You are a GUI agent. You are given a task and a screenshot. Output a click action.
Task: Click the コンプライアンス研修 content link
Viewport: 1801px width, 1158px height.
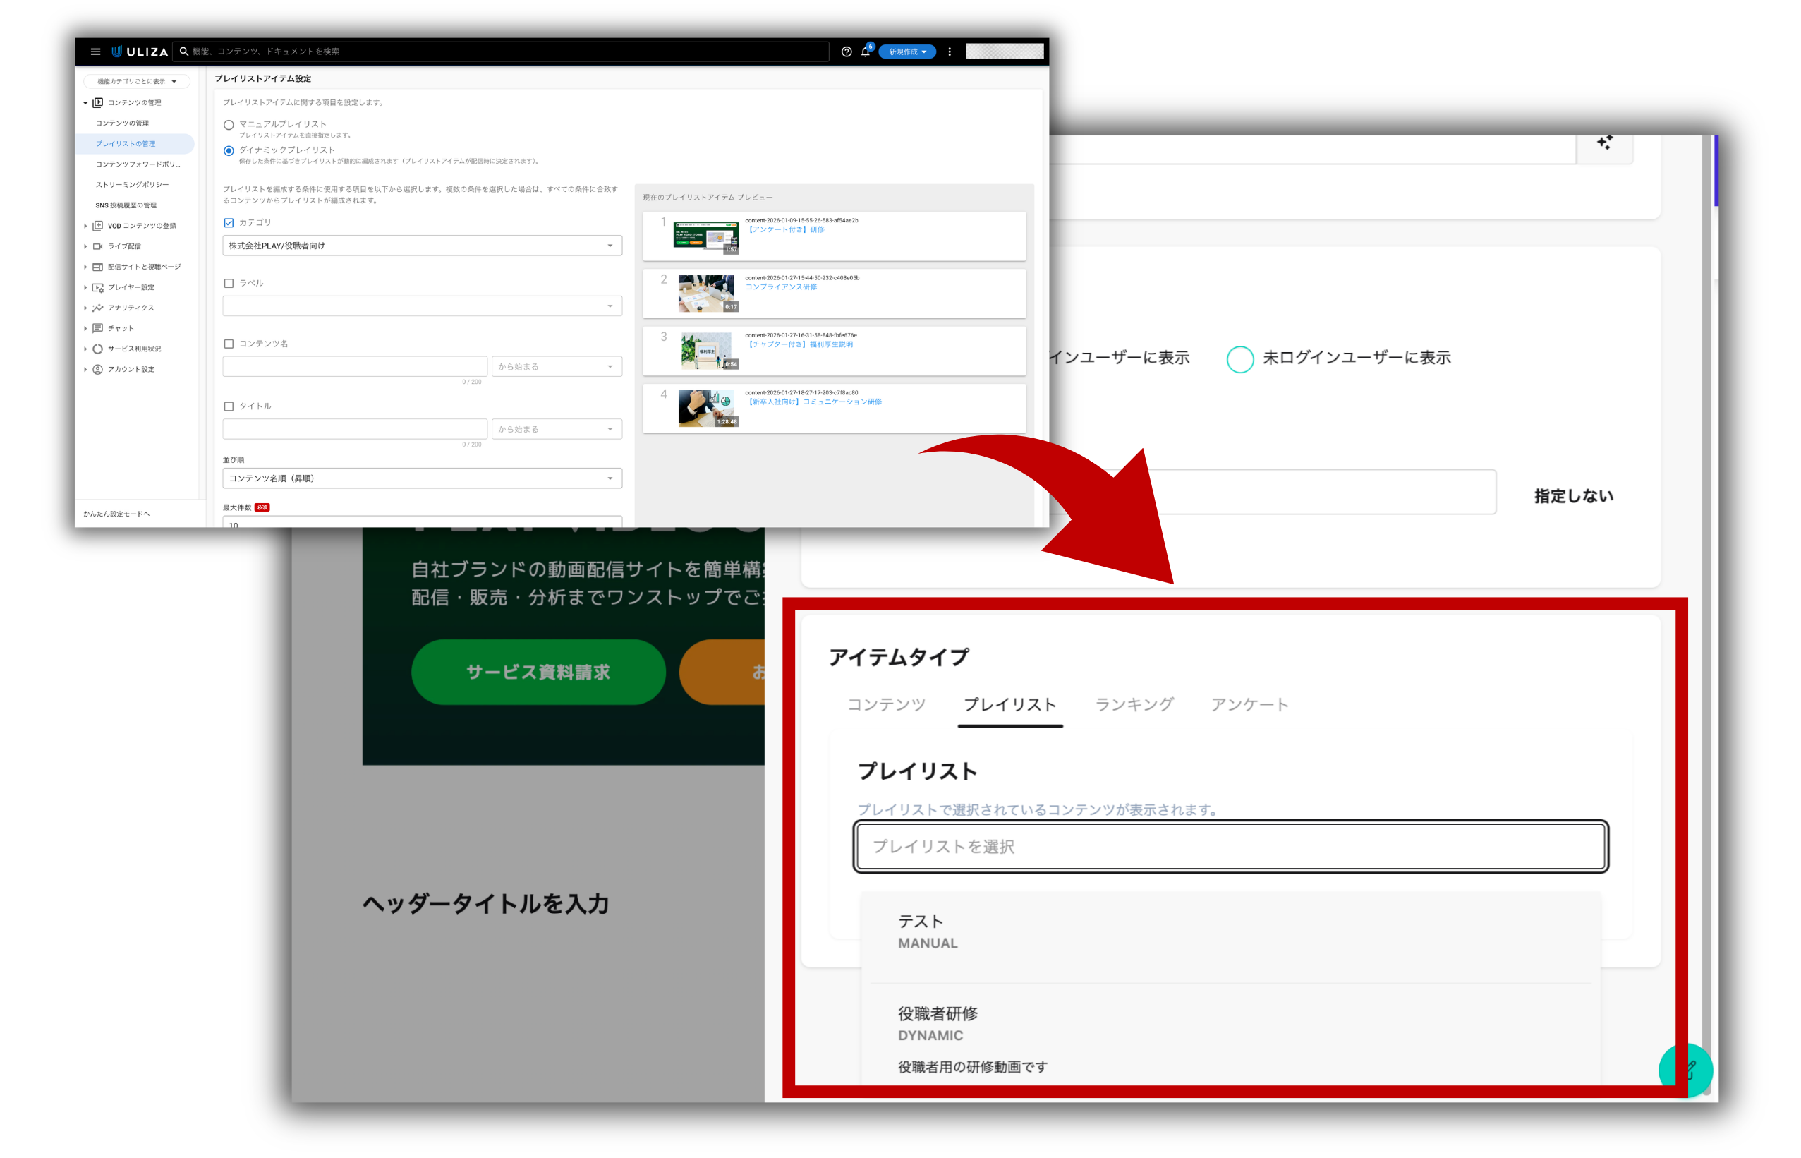tap(780, 287)
